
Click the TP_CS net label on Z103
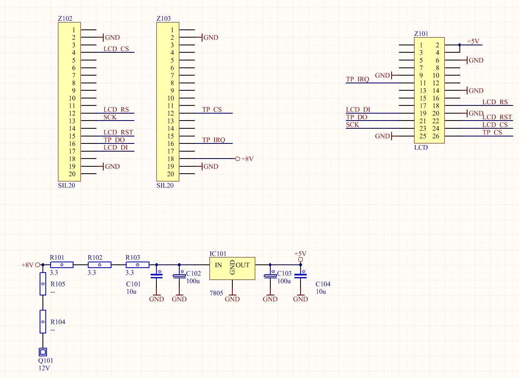tap(212, 110)
